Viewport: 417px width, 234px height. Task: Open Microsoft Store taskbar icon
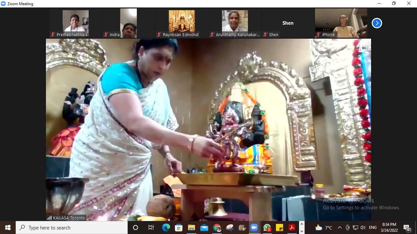click(x=179, y=227)
